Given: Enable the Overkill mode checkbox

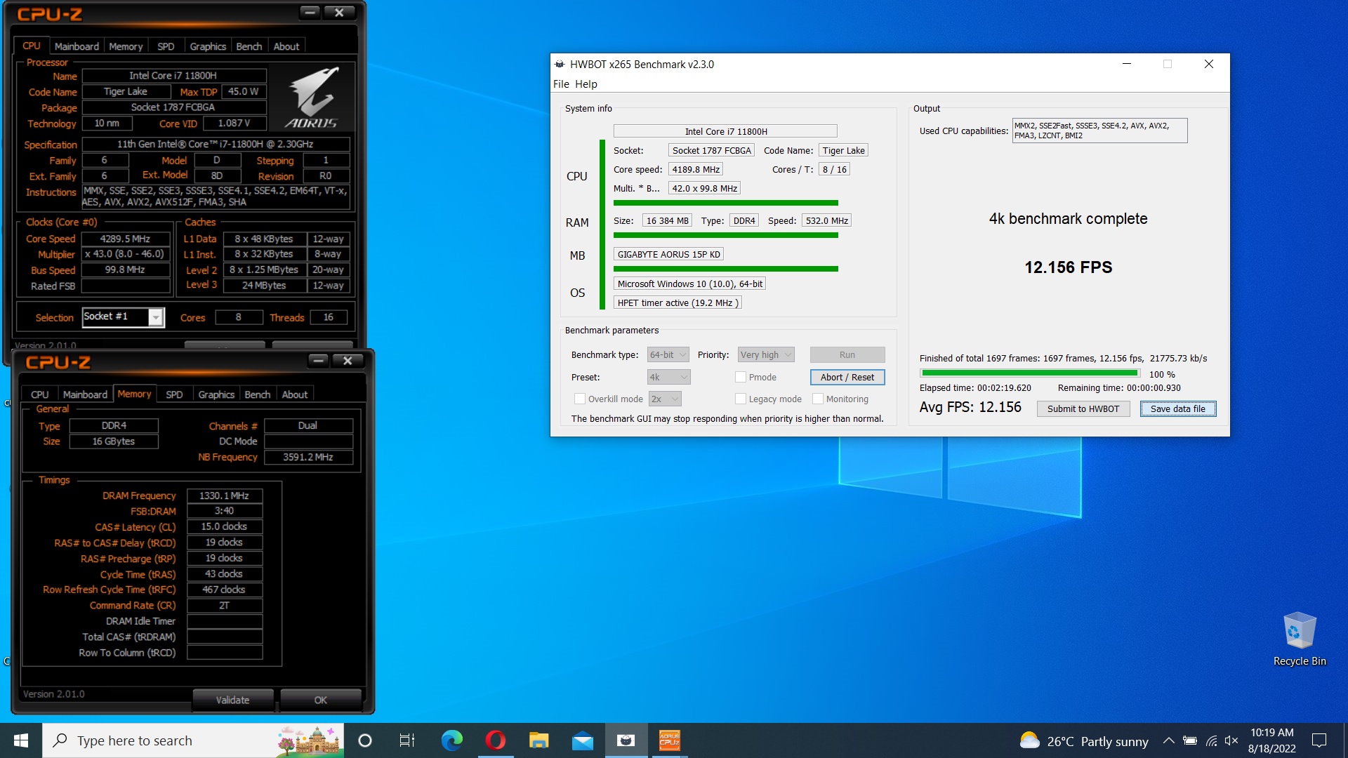Looking at the screenshot, I should (580, 399).
